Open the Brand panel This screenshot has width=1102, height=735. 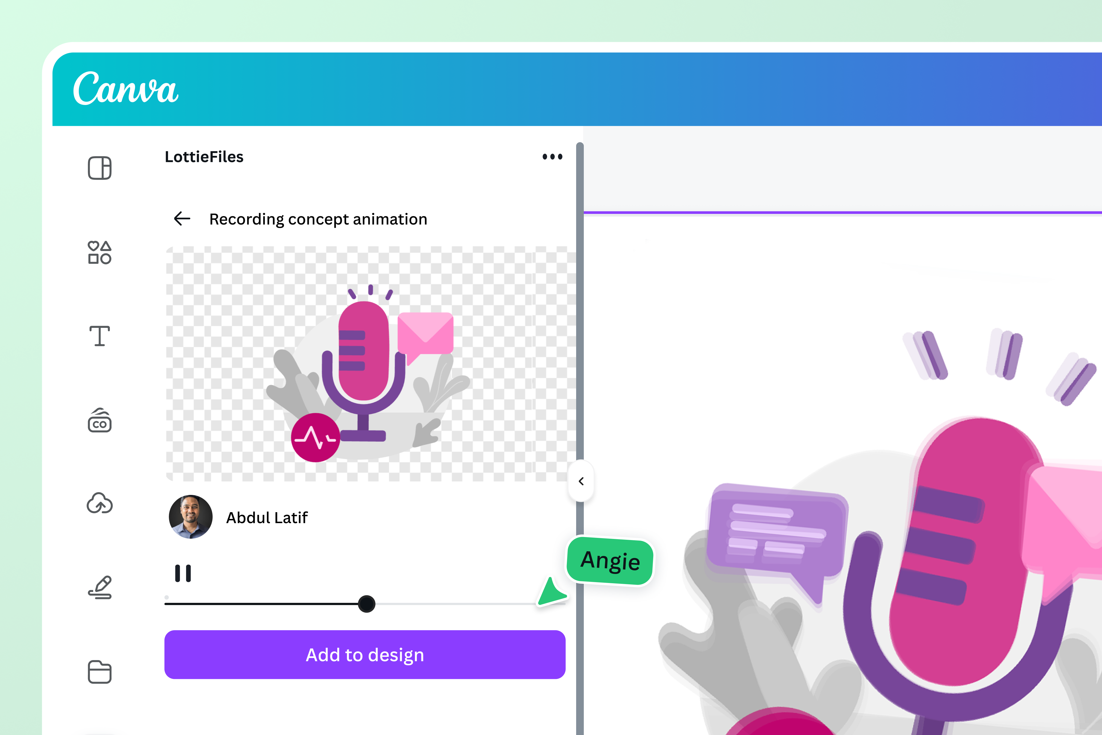(x=99, y=421)
